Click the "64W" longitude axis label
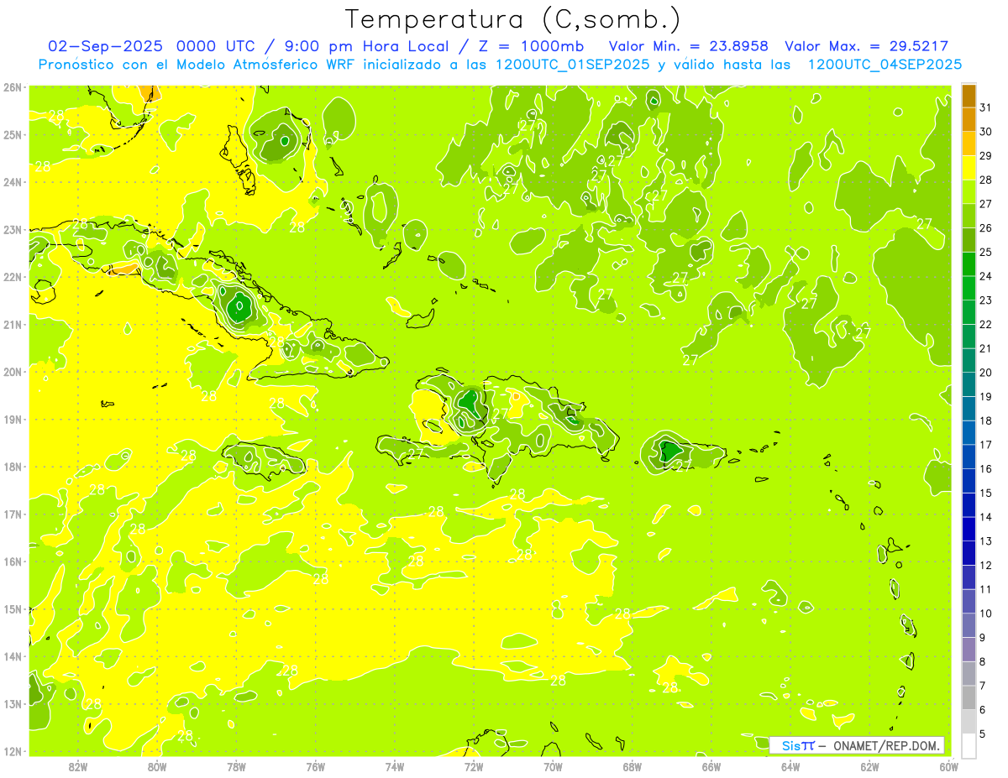This screenshot has height=778, width=1008. pyautogui.click(x=790, y=766)
